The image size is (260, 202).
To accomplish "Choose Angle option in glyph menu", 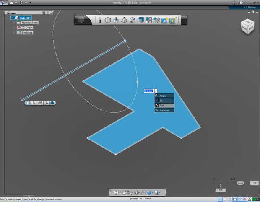I will [164, 96].
